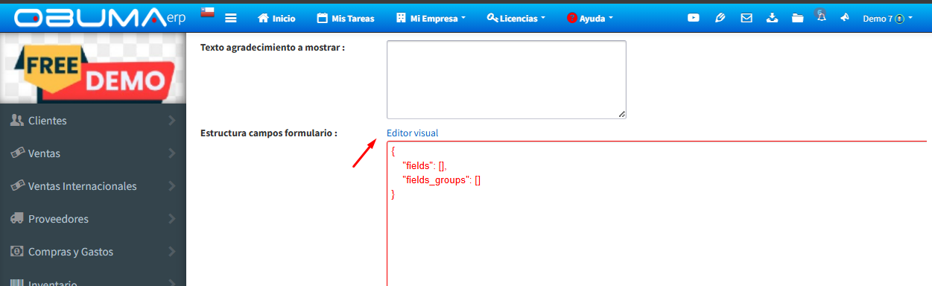Expand the Proveedores chevron arrow
This screenshot has width=932, height=286.
pos(172,219)
